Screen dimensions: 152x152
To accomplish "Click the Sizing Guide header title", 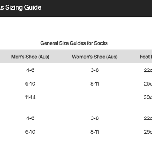I will 21,7.
